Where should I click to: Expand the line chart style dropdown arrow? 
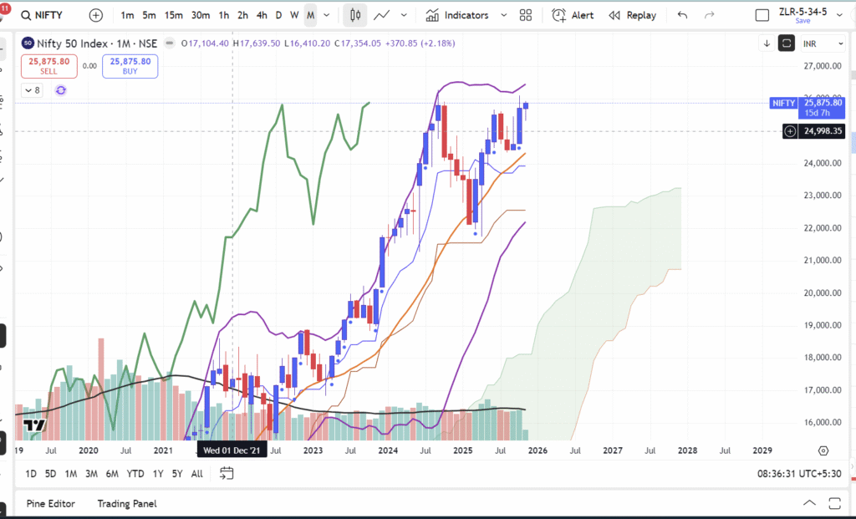click(405, 15)
